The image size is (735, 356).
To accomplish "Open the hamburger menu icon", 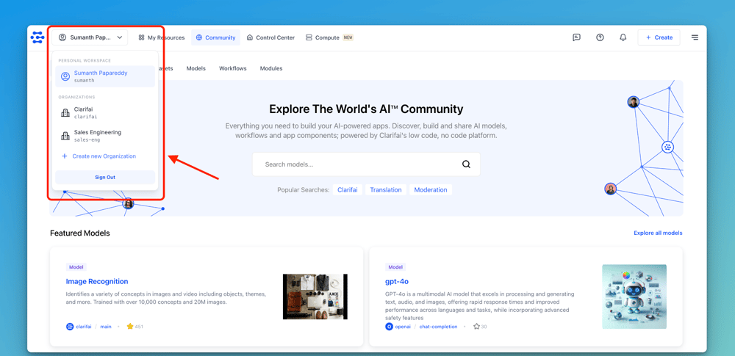I will coord(695,37).
